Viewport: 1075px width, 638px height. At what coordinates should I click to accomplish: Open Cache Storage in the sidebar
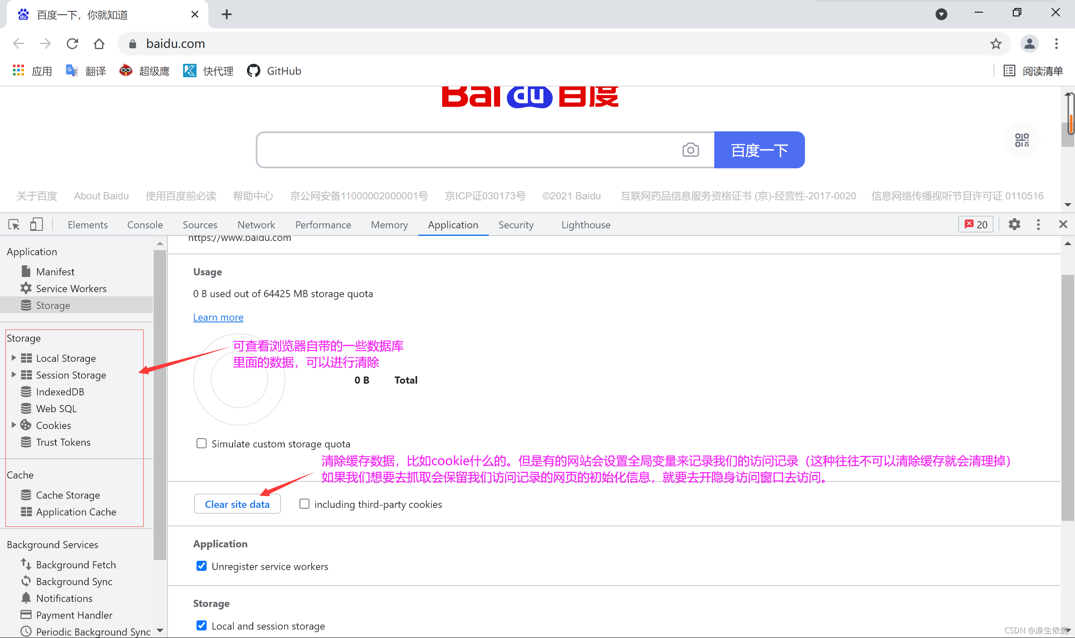(68, 495)
